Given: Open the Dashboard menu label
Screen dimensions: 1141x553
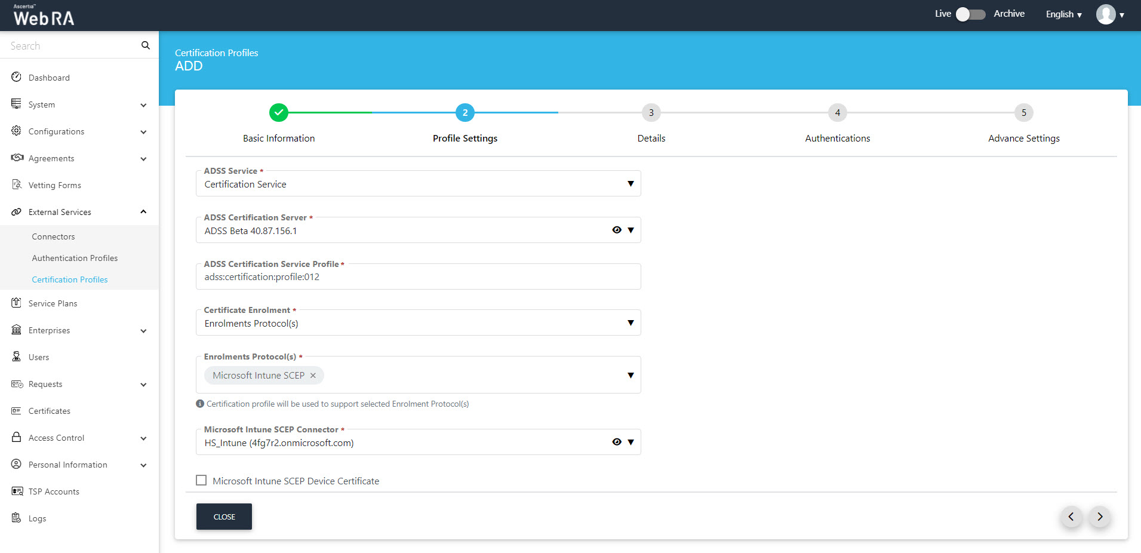Looking at the screenshot, I should coord(49,78).
